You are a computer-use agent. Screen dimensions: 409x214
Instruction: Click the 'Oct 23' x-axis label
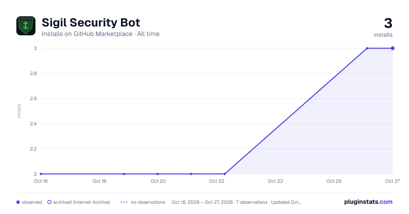tap(275, 181)
